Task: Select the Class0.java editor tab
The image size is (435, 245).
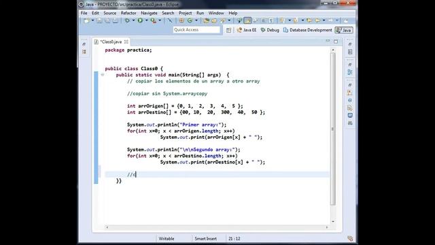Action: point(111,42)
